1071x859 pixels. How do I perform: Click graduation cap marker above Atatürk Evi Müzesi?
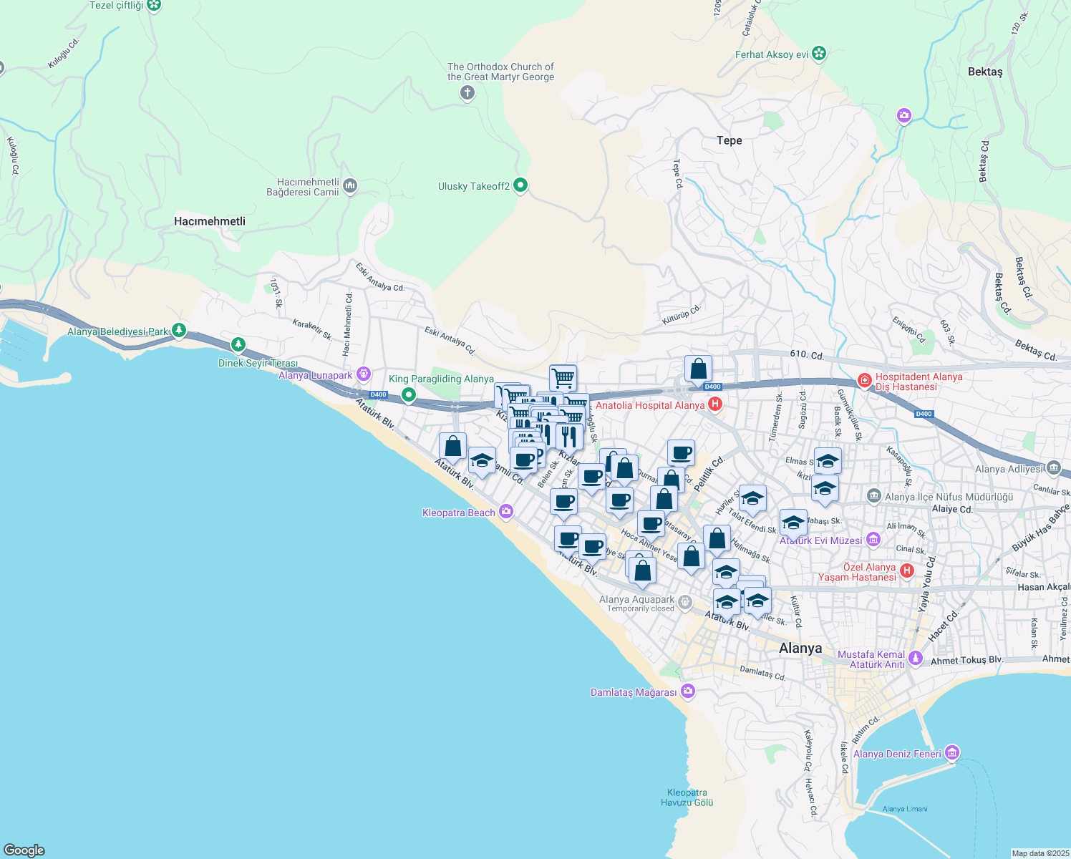793,523
